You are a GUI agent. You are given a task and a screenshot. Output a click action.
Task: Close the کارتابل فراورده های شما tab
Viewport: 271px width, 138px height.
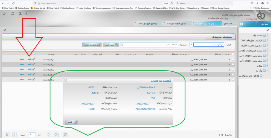pyautogui.click(x=164, y=22)
